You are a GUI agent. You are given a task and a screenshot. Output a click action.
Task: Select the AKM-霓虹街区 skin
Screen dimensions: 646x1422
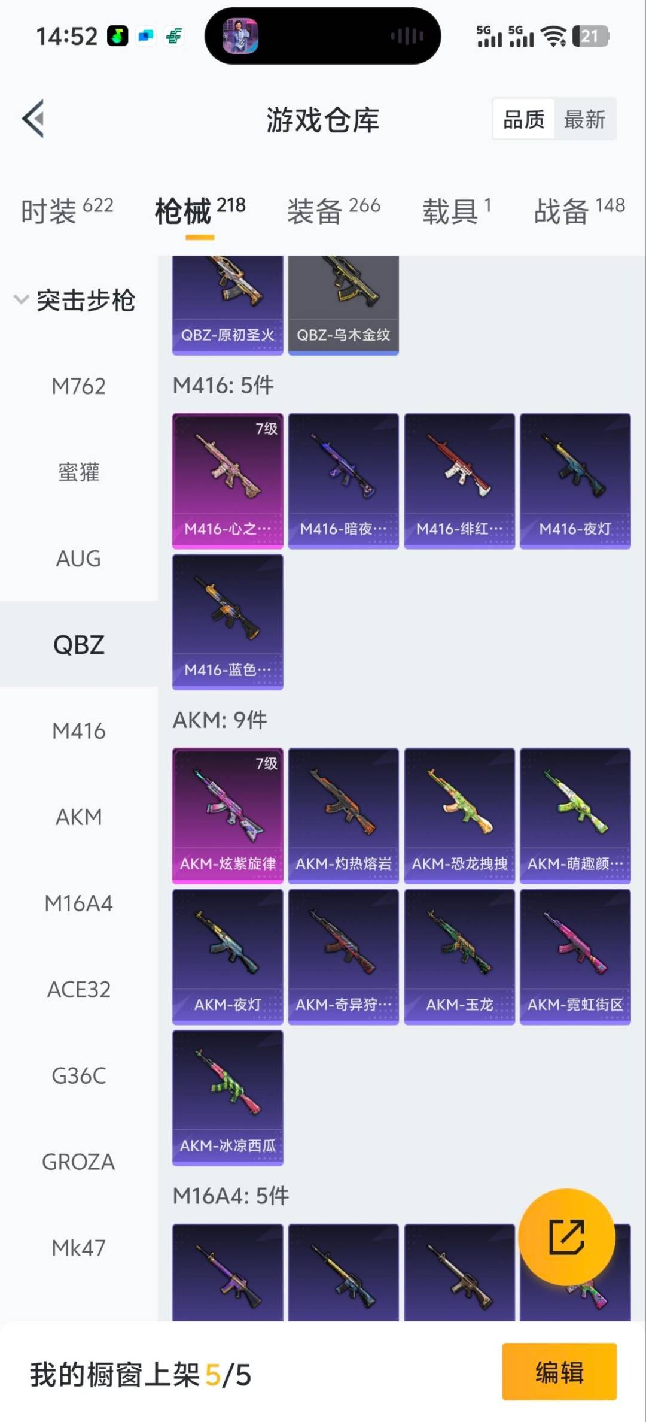pos(575,957)
